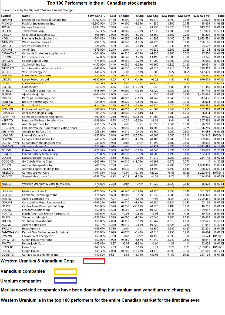The image size is (225, 315).
Task: Click the ranking description subtitle
Action: point(38,10)
